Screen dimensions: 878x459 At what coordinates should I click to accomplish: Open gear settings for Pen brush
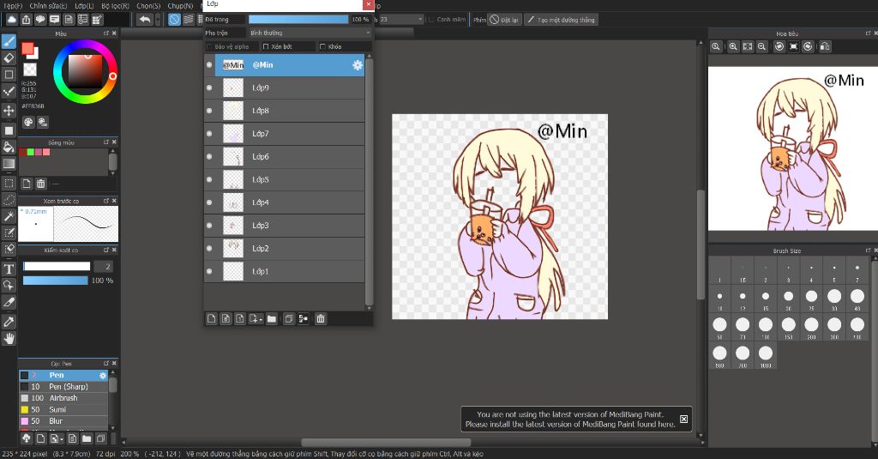tap(103, 376)
